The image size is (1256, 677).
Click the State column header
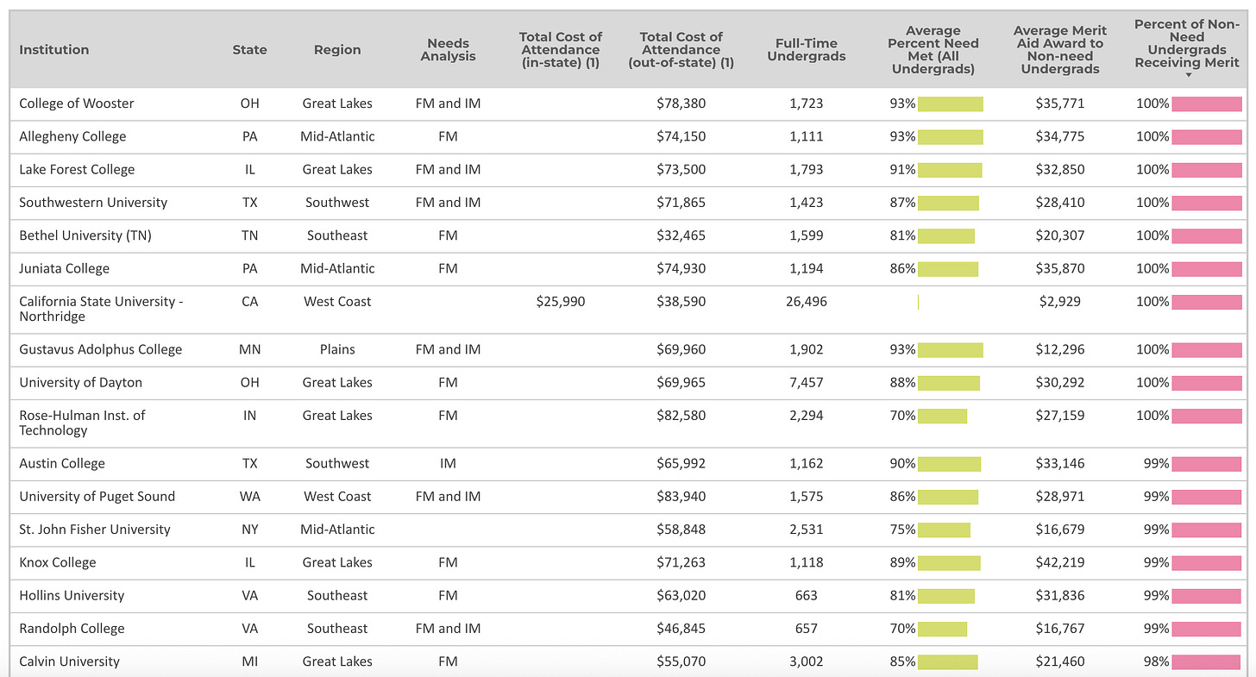click(249, 50)
